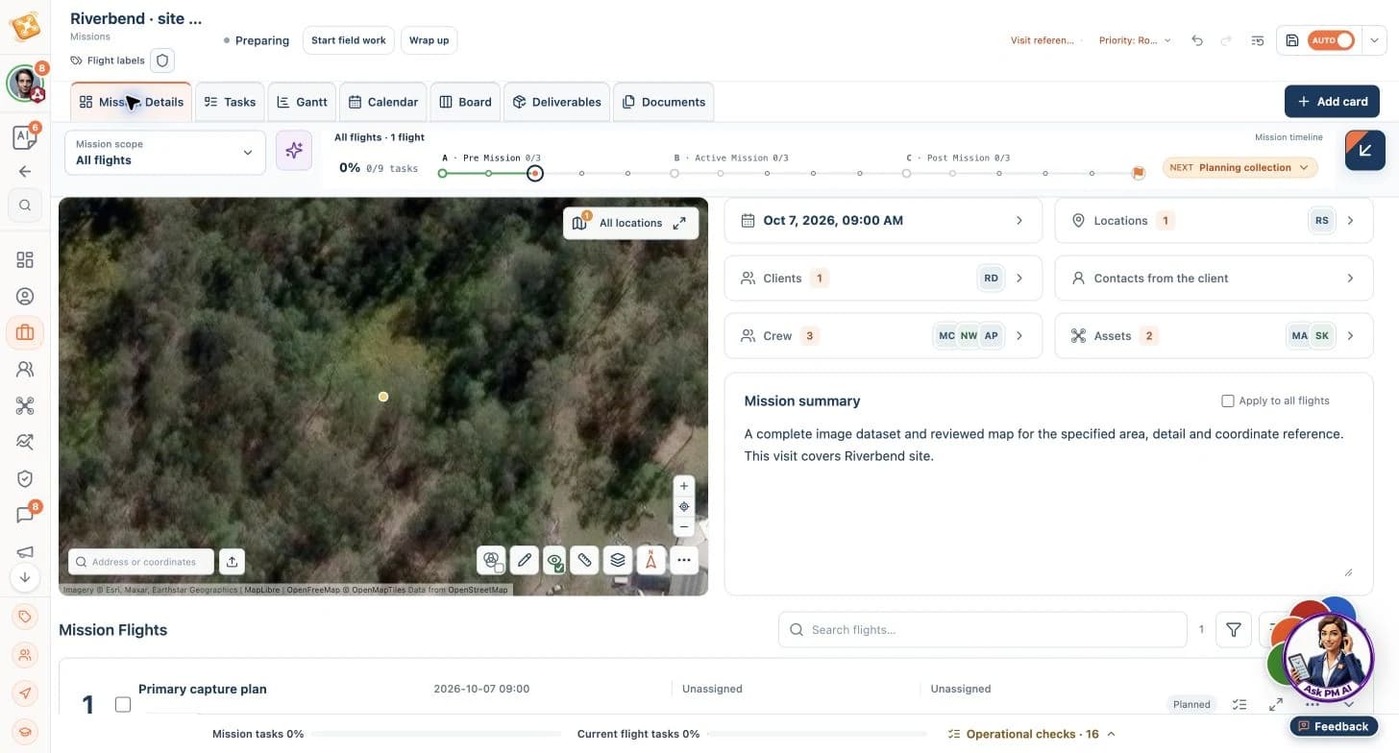Switch to the Gantt tab
This screenshot has height=753, width=1399.
302,102
